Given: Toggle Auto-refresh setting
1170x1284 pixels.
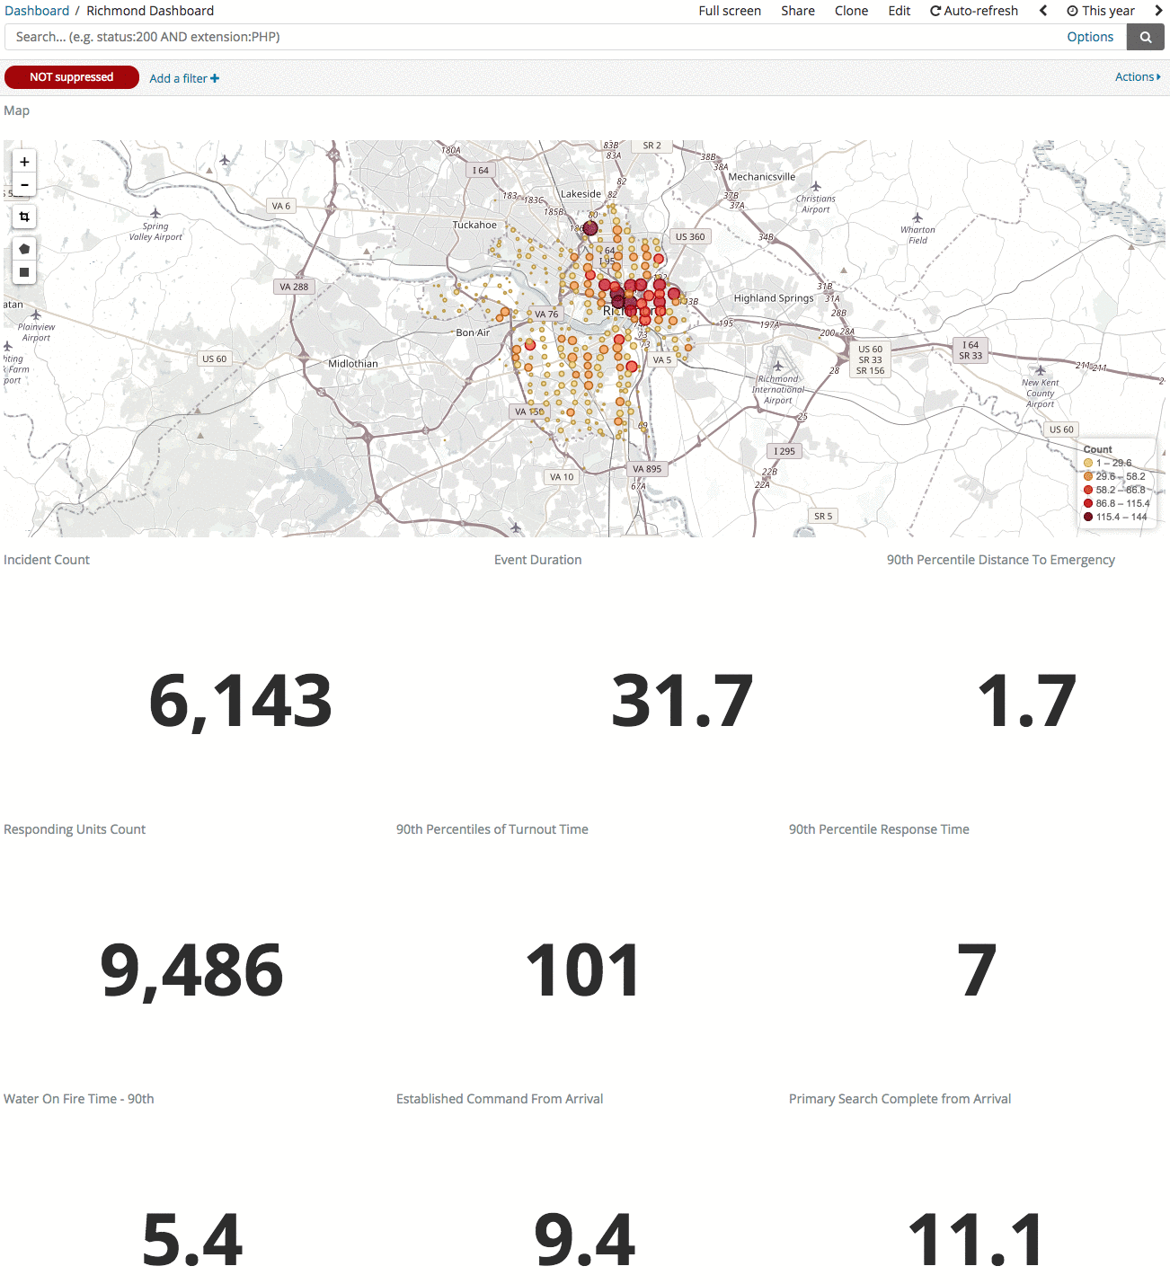Looking at the screenshot, I should 974,11.
